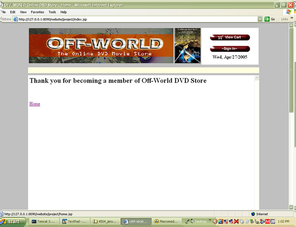Click the date text Wed, Apr/27/2005
Viewport: 296px width, 227px height.
[x=230, y=57]
